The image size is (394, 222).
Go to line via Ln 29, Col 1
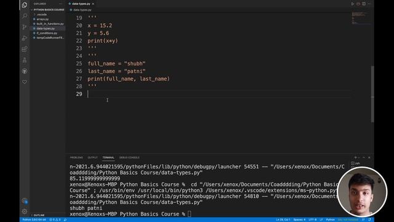pos(283,220)
